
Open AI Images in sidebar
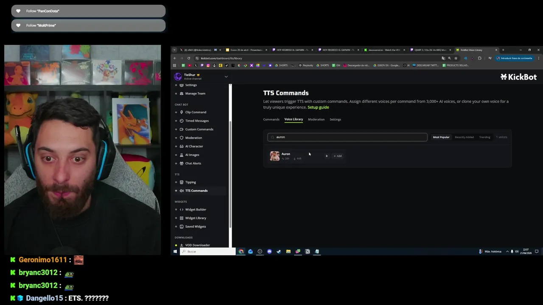point(191,155)
